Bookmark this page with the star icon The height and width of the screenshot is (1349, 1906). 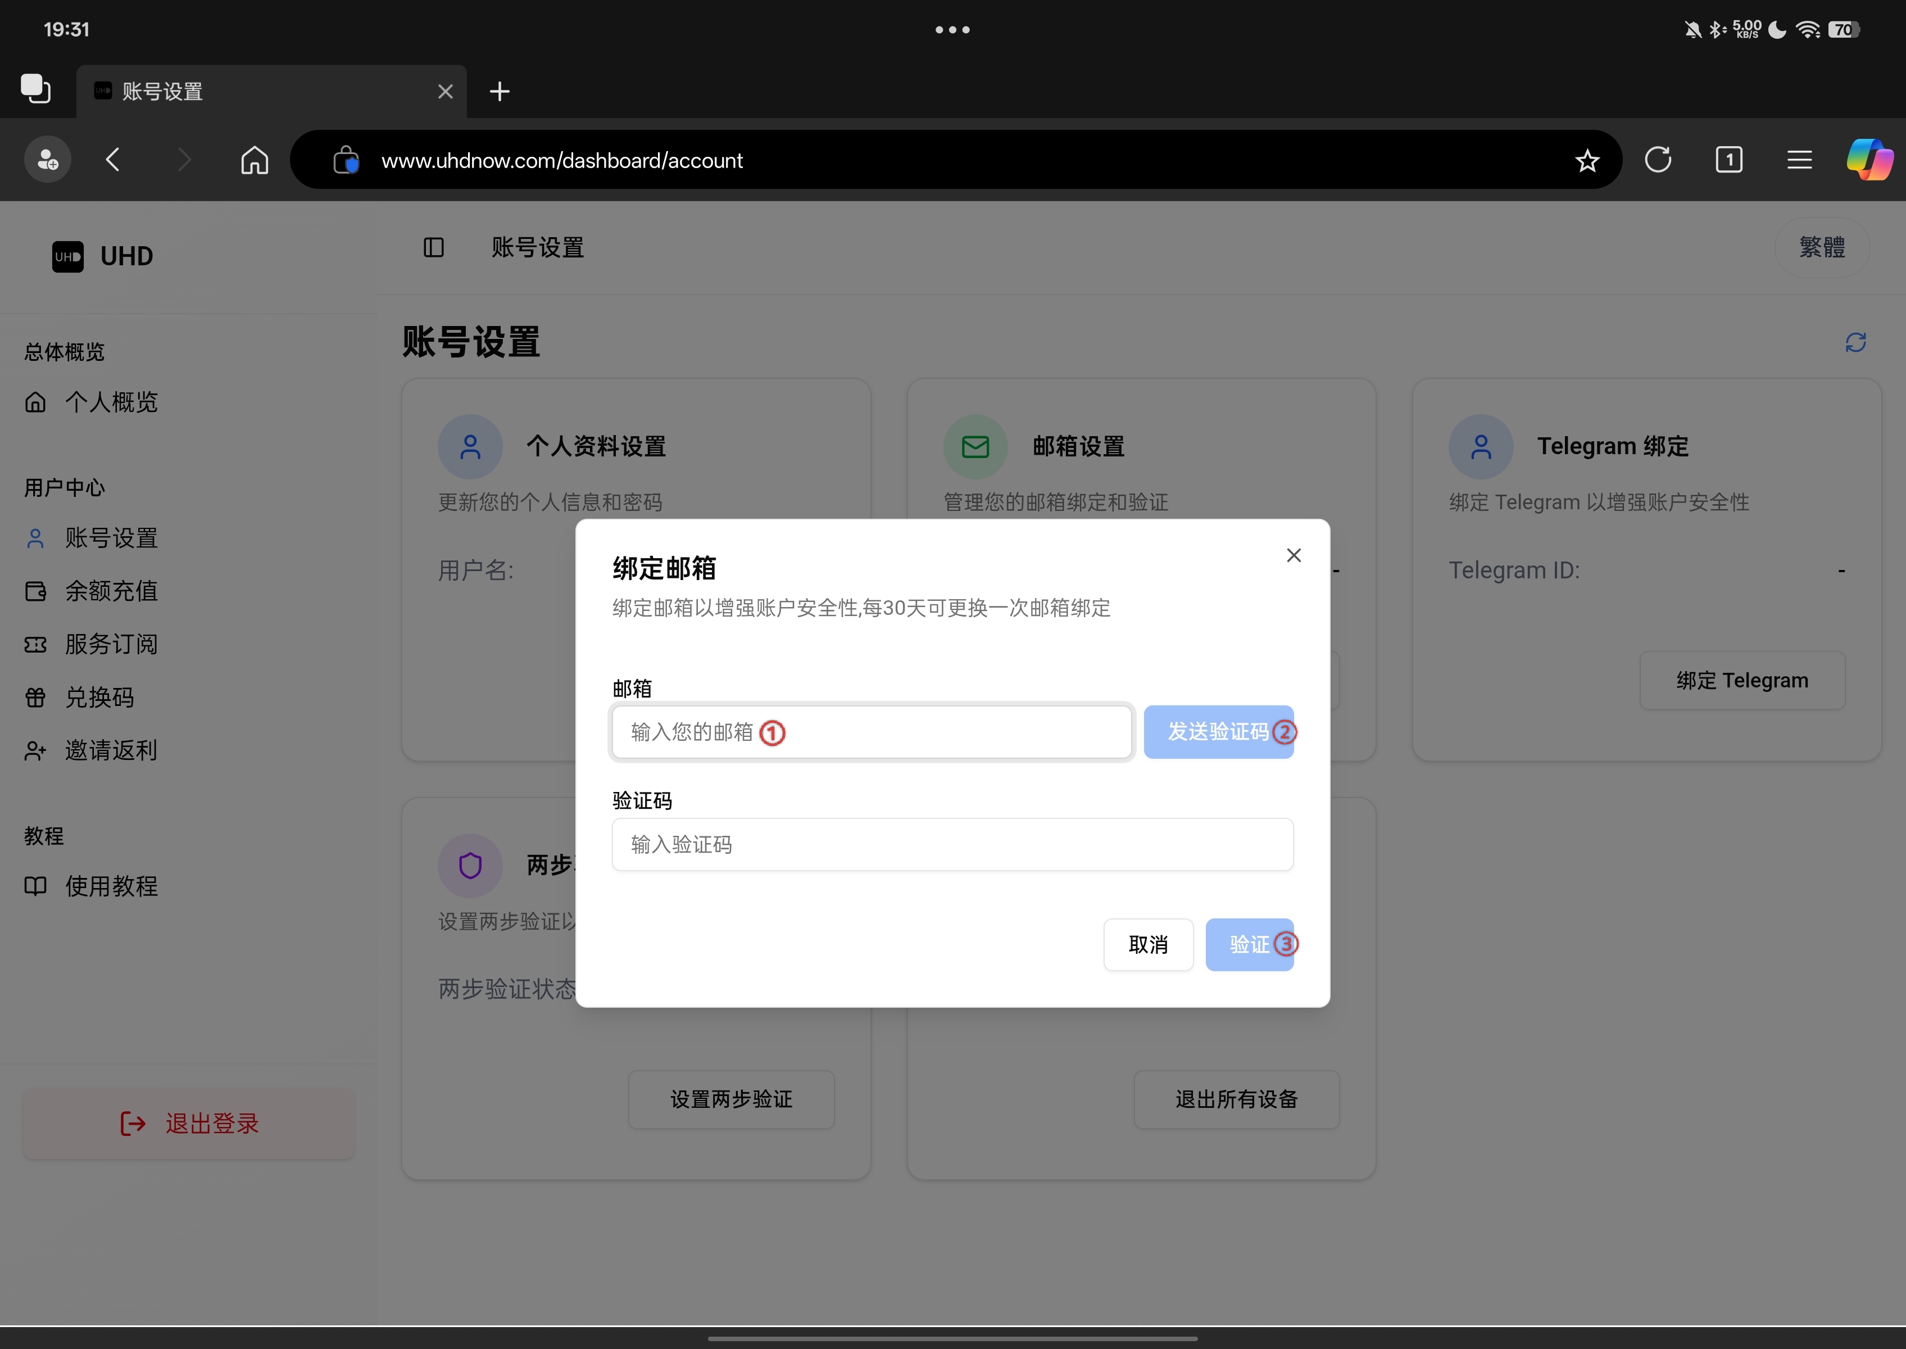1587,160
